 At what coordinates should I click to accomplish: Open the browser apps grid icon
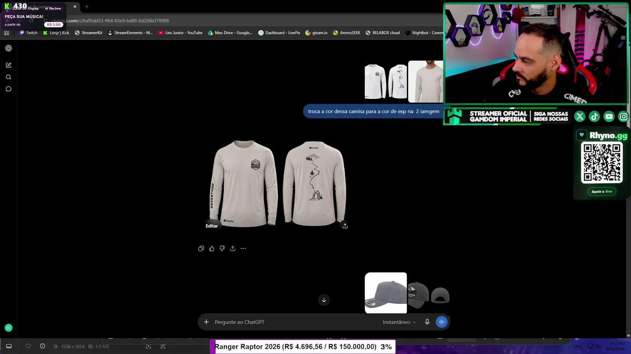[x=6, y=33]
